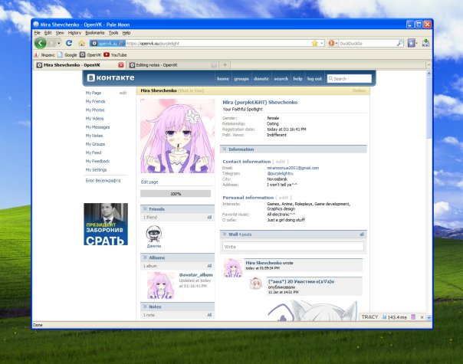This screenshot has width=463, height=364.
Task: Click the site Search input box
Action: click(350, 79)
